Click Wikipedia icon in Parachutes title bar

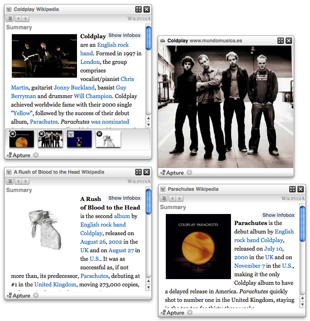coord(163,189)
